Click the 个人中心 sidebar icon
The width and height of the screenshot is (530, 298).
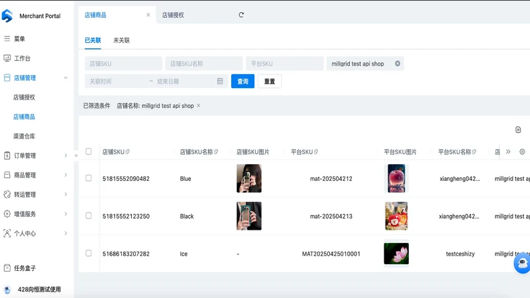click(7, 233)
